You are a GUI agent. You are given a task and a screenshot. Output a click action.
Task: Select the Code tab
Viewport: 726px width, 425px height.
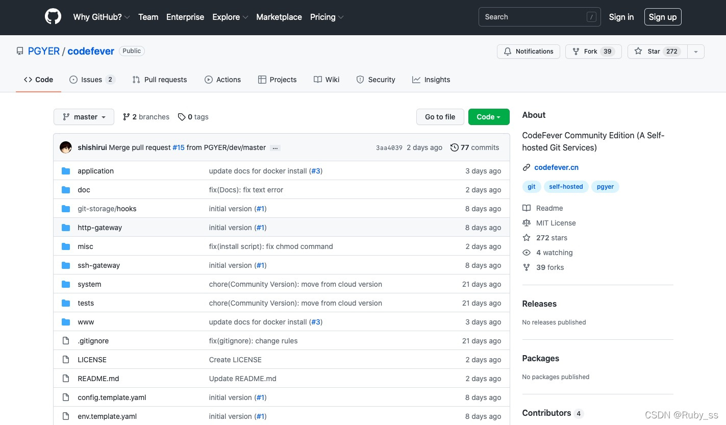tap(38, 80)
